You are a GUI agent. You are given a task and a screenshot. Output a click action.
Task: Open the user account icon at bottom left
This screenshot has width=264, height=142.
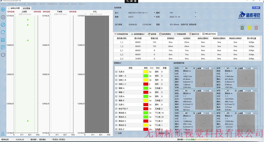coord(3,133)
